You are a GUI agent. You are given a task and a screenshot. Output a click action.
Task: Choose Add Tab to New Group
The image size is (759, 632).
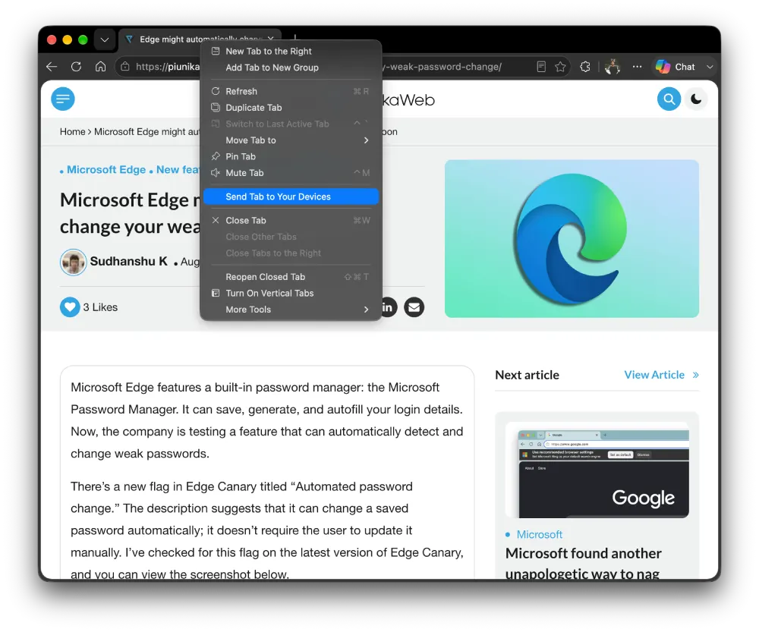pyautogui.click(x=291, y=68)
